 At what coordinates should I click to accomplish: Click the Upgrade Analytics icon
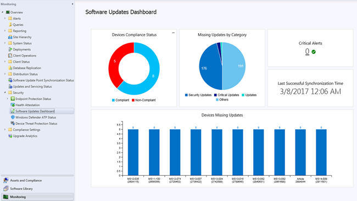[x=10, y=136]
